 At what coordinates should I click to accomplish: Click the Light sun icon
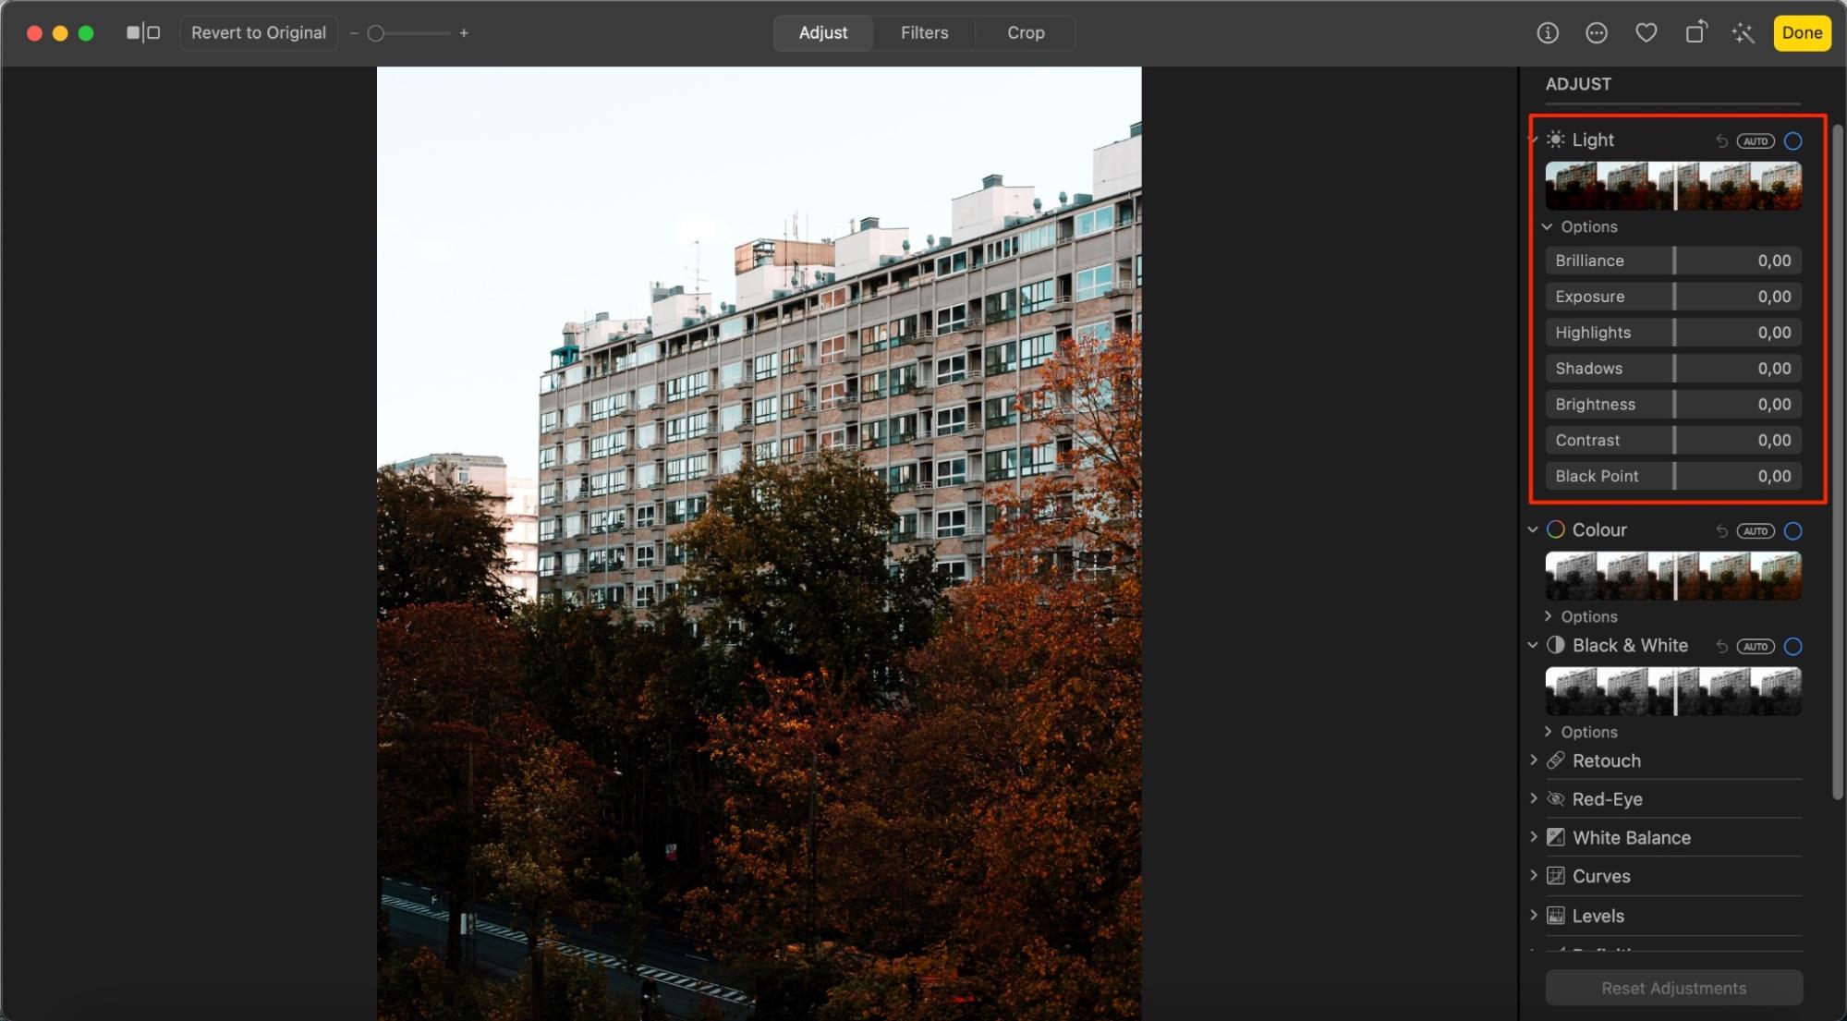point(1556,140)
